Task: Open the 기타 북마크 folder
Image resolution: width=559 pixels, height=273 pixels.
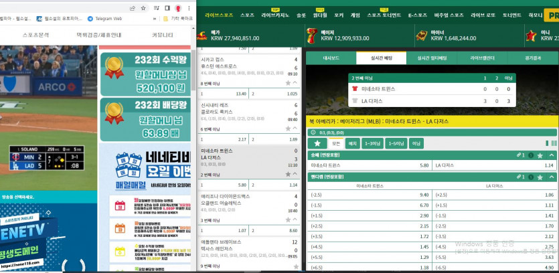Action: click(x=178, y=19)
